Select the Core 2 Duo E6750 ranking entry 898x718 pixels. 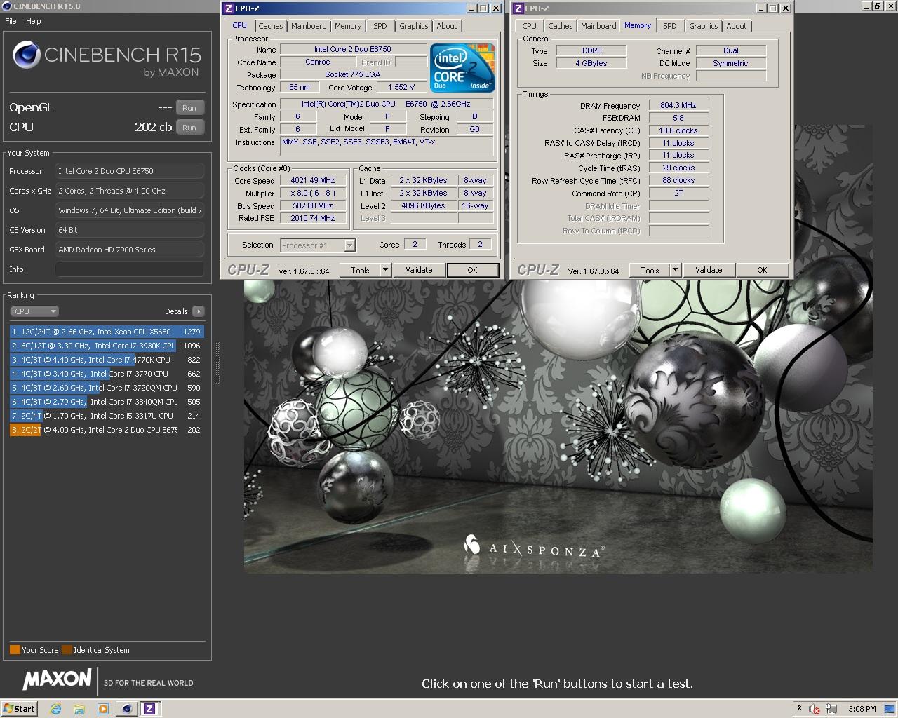pyautogui.click(x=107, y=430)
